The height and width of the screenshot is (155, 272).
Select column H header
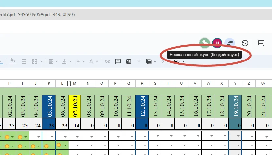pos(10,83)
